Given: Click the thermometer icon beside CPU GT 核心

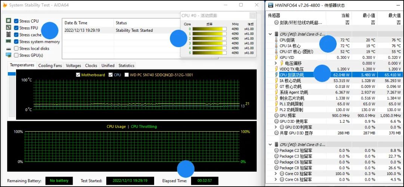Looking at the screenshot, I should 276,52.
